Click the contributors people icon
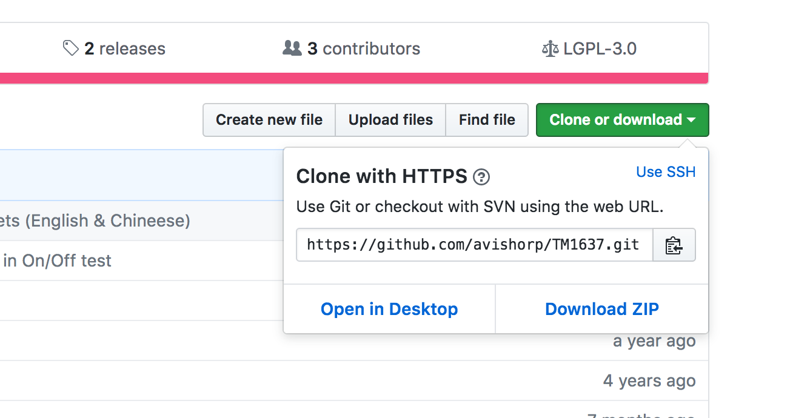Screen dimensions: 810x418 coord(292,48)
